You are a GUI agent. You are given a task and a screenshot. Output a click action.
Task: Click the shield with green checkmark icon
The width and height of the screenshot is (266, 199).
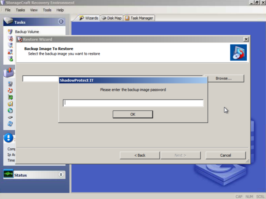point(11,58)
